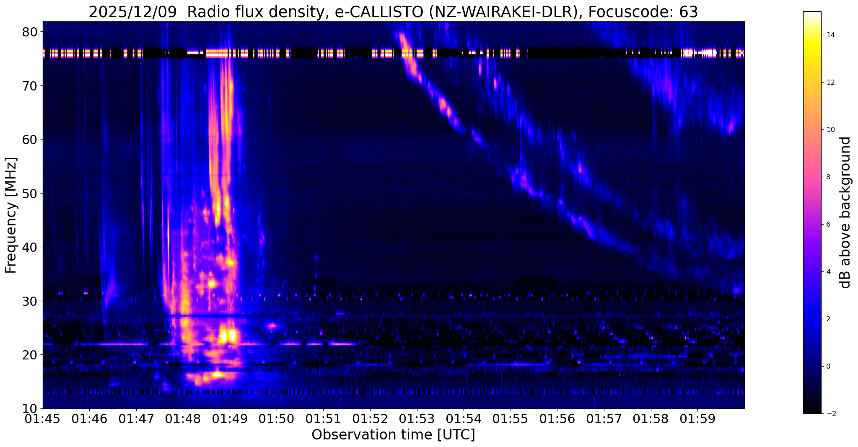Image resolution: width=858 pixels, height=447 pixels.
Task: Click the 01:48 time tick label
Action: 183,419
